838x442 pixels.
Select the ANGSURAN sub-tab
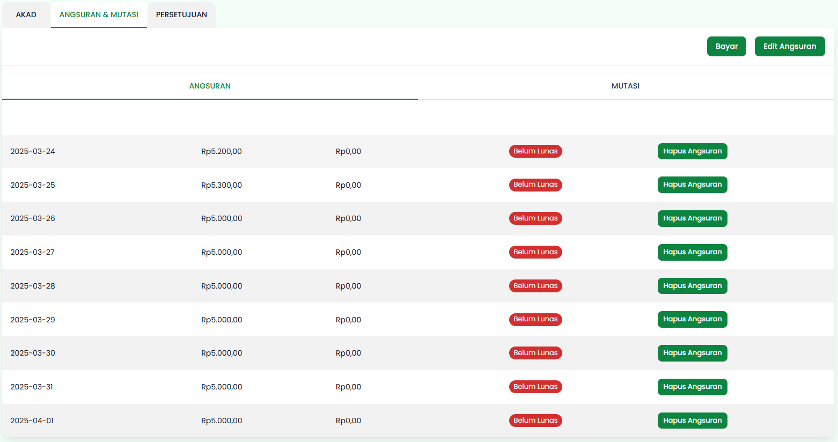pyautogui.click(x=210, y=86)
